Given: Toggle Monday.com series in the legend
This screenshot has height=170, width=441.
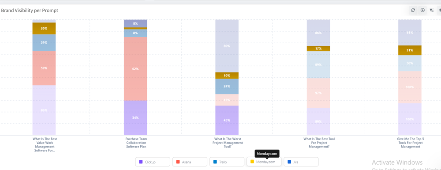Looking at the screenshot, I should pyautogui.click(x=264, y=162).
